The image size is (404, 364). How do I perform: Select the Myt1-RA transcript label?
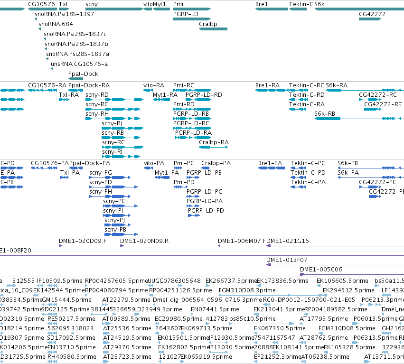click(x=165, y=95)
